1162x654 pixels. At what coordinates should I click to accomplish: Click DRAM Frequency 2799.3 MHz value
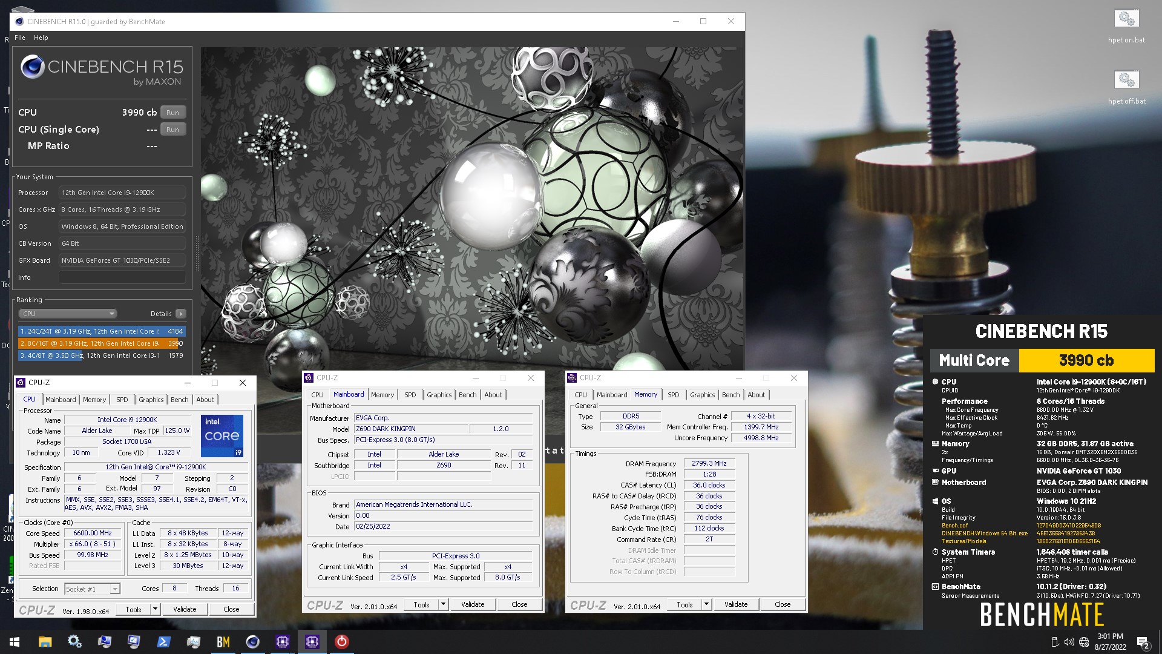pyautogui.click(x=709, y=463)
